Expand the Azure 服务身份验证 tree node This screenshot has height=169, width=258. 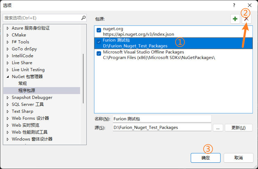pos(8,28)
